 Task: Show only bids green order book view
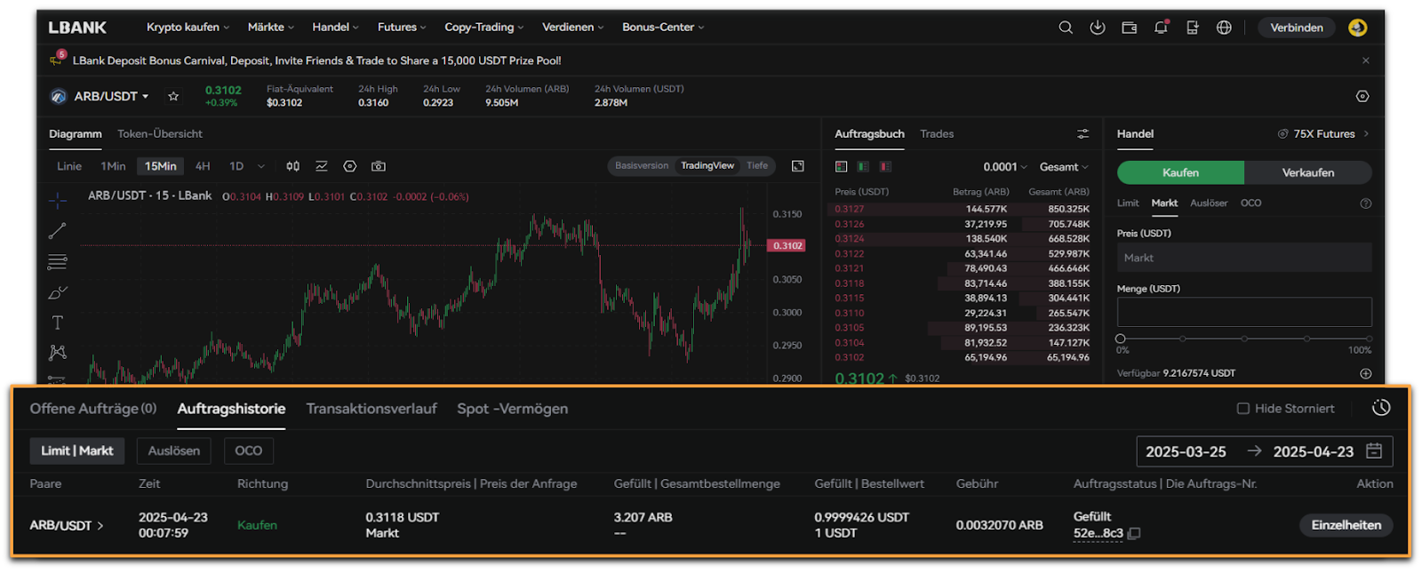(863, 166)
